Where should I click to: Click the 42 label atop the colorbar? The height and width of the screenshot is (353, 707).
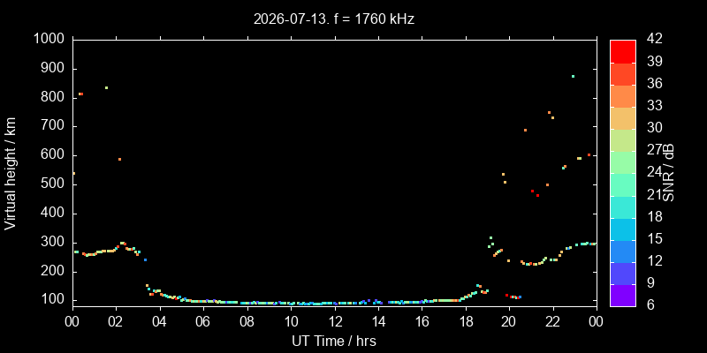(654, 39)
